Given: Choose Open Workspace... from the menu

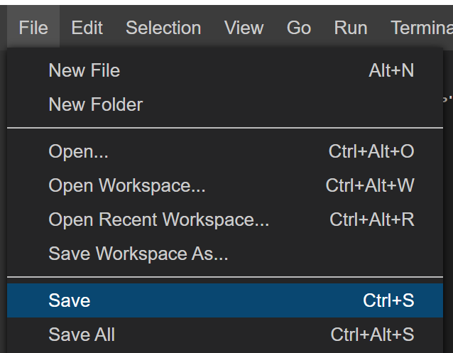Looking at the screenshot, I should tap(127, 185).
